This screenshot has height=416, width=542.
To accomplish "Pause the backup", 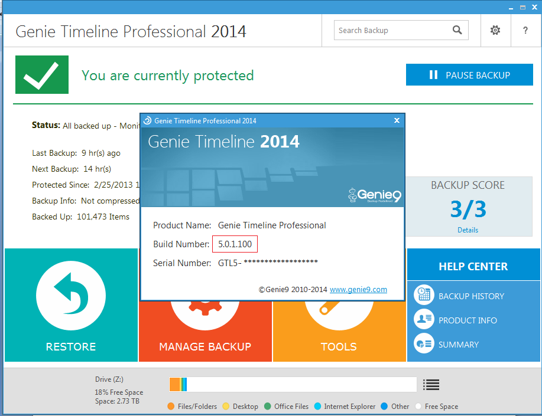I will point(469,74).
